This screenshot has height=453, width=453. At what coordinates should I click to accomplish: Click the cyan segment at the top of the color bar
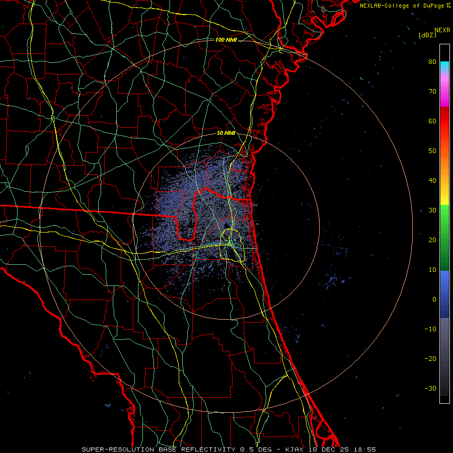444,66
